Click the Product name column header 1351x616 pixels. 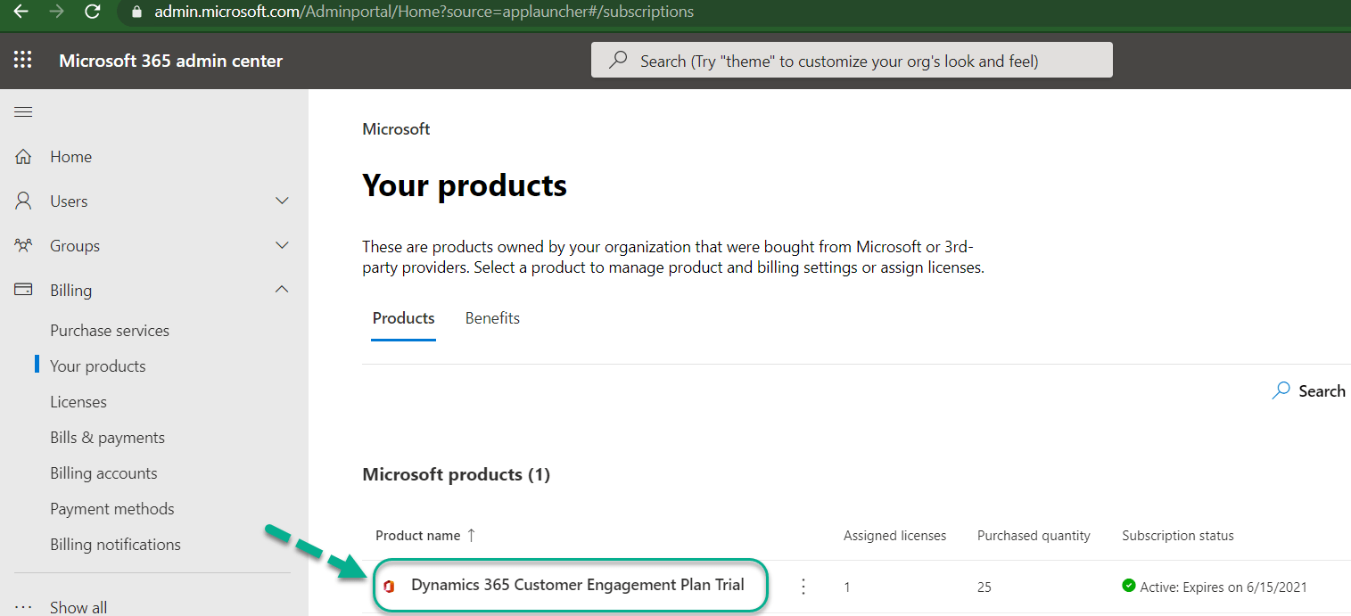[418, 536]
